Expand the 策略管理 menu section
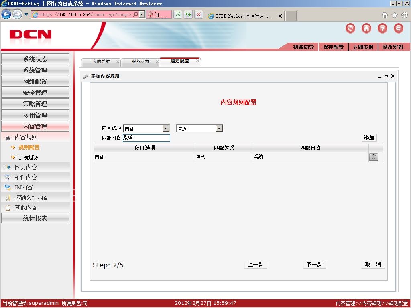Screen dimensions: 411x308 (35, 104)
